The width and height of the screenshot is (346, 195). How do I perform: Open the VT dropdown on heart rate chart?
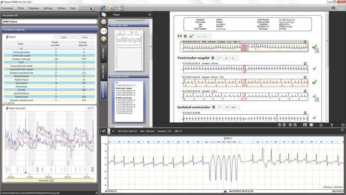(x=90, y=108)
